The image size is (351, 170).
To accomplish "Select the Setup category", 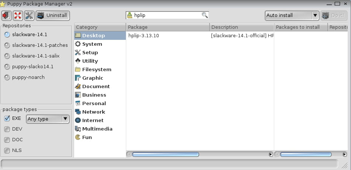I will click(100, 53).
